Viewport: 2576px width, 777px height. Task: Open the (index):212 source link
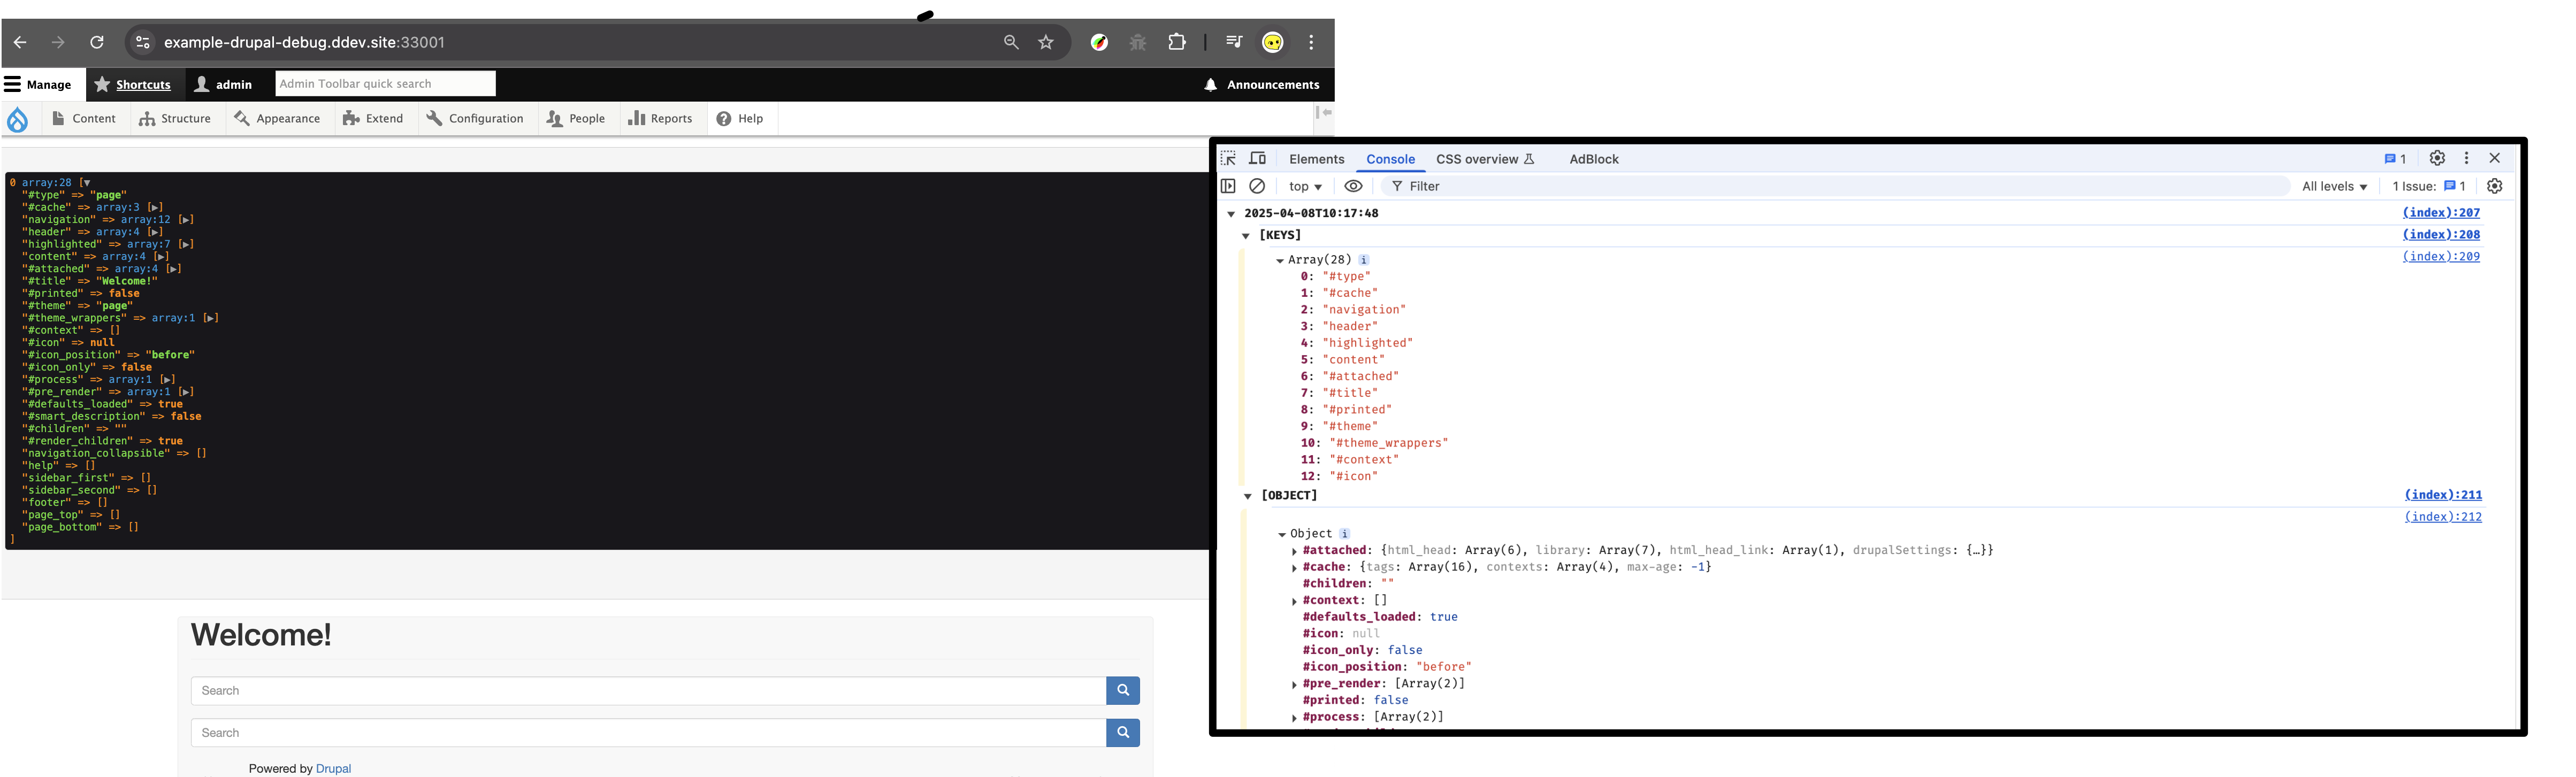coord(2443,517)
